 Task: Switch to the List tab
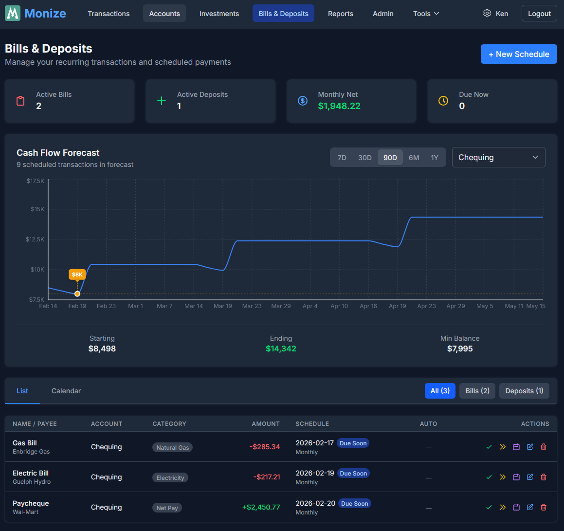coord(22,391)
